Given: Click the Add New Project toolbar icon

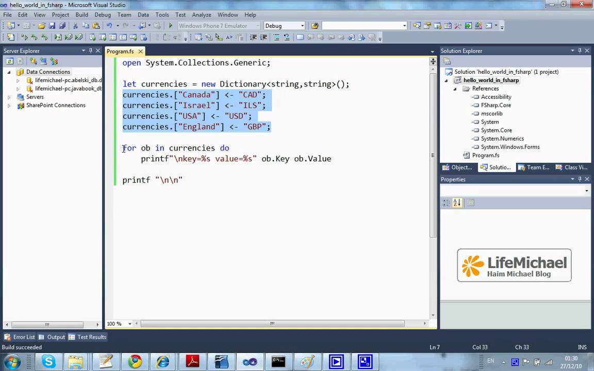Looking at the screenshot, I should click(x=11, y=26).
